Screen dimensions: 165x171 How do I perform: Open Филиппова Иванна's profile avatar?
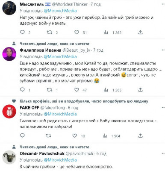pos(9,54)
